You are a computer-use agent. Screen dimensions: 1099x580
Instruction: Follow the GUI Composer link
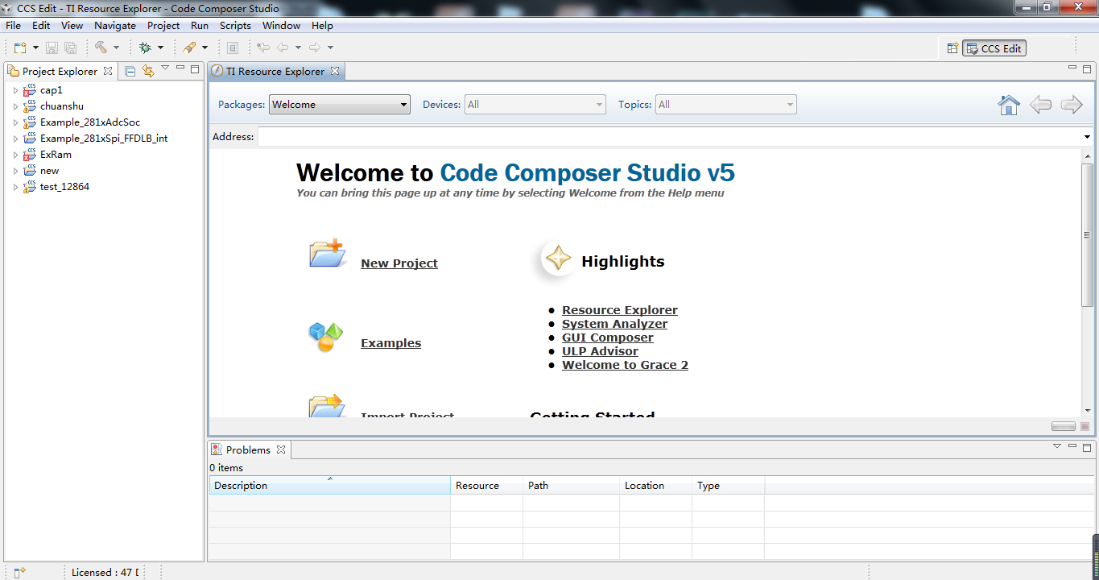pos(607,338)
